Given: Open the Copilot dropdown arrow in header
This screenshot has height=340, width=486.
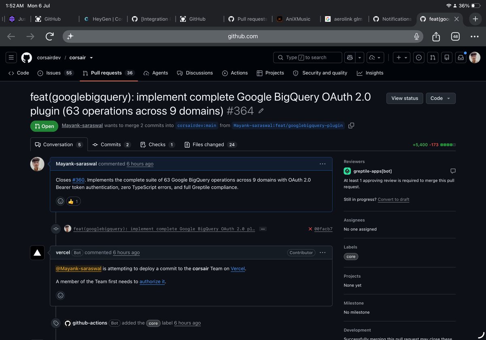Looking at the screenshot, I should pos(360,58).
